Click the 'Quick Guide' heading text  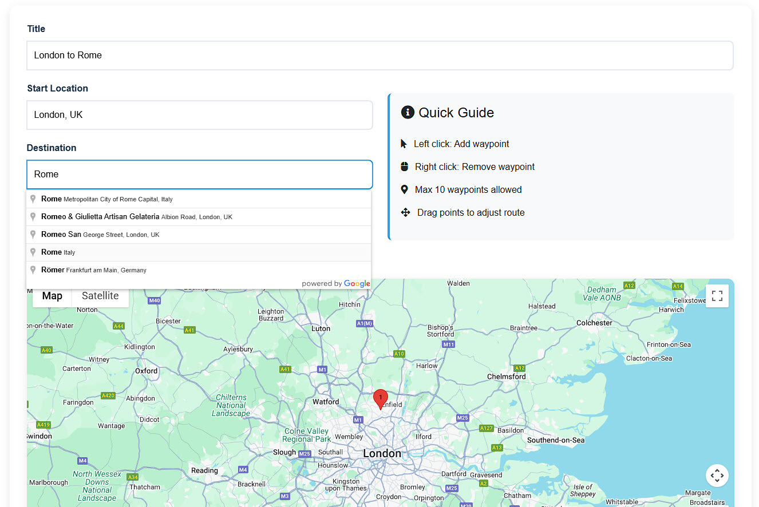point(456,113)
